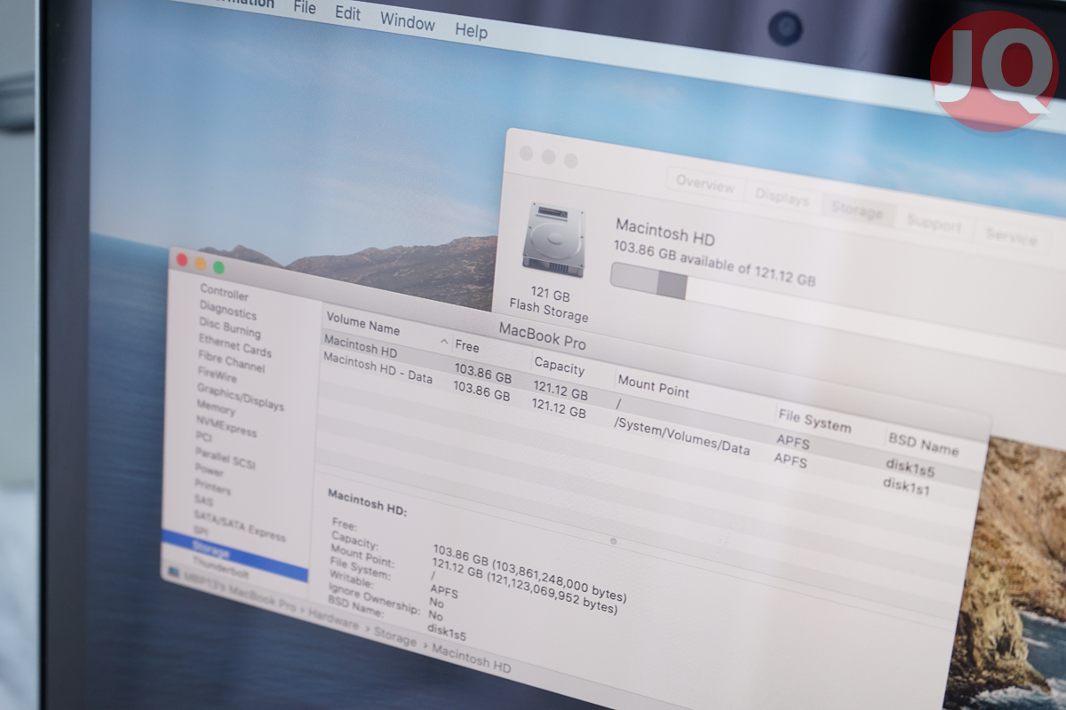The width and height of the screenshot is (1066, 710).
Task: Open the Window menu
Action: click(408, 21)
